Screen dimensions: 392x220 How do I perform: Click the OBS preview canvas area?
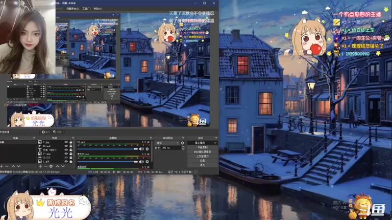coord(108,70)
